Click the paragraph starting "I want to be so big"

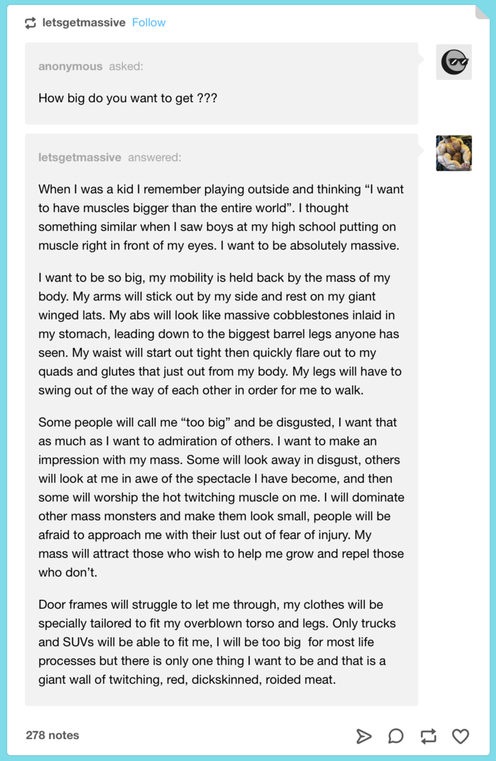click(x=221, y=334)
